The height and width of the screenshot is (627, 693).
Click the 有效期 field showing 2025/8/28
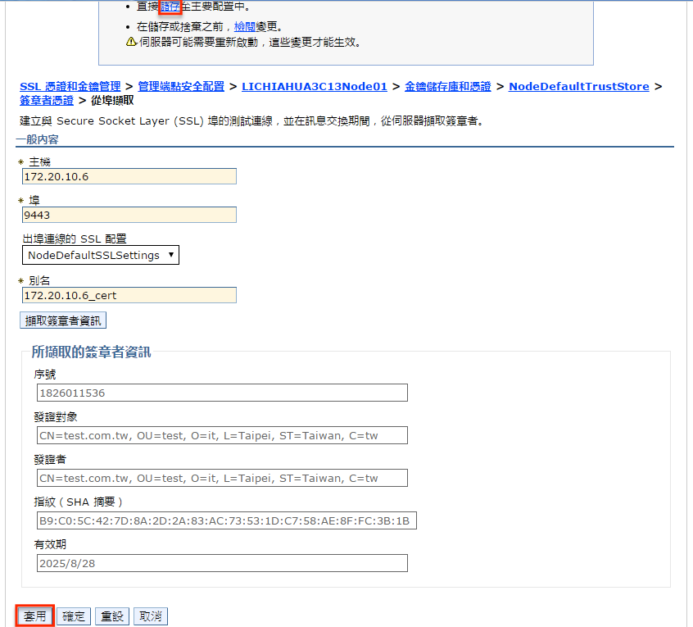[x=221, y=563]
